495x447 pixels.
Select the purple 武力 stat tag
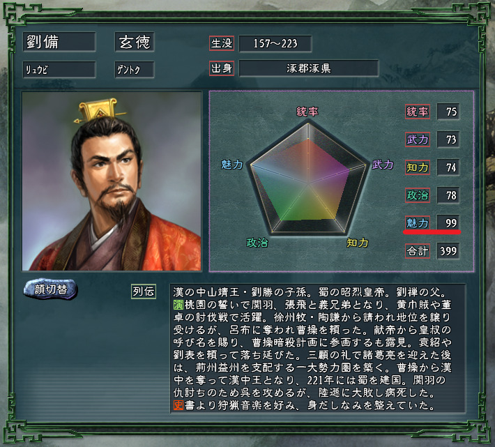418,139
